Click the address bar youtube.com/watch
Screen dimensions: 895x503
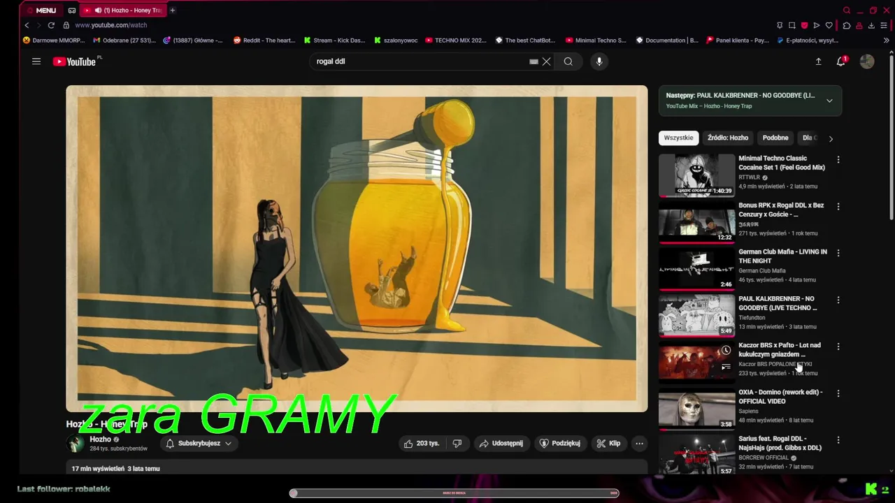110,25
